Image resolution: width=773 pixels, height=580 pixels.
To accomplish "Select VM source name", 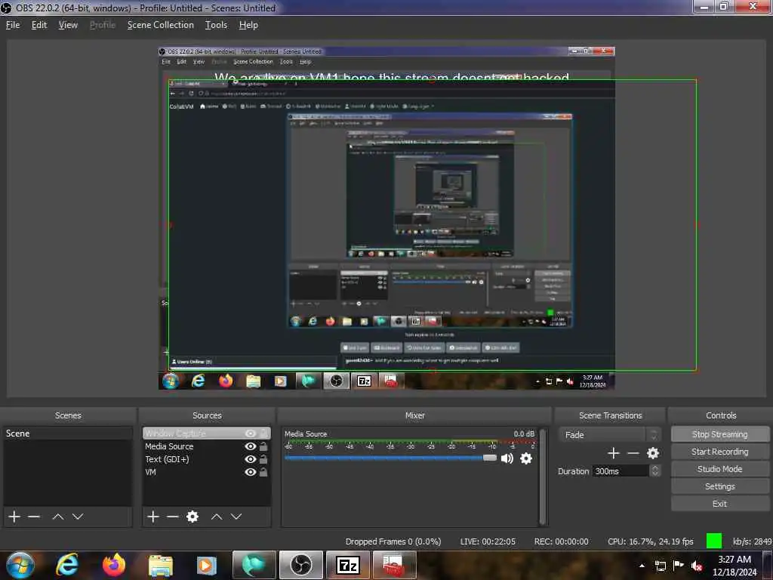I will [150, 472].
